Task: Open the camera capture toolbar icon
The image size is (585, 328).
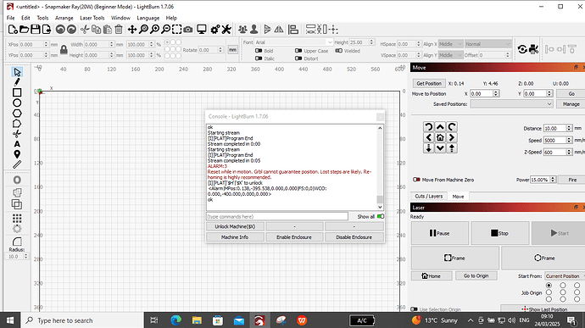Action: click(188, 30)
